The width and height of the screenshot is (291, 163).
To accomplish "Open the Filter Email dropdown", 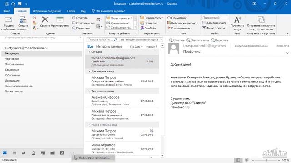I will (214, 28).
